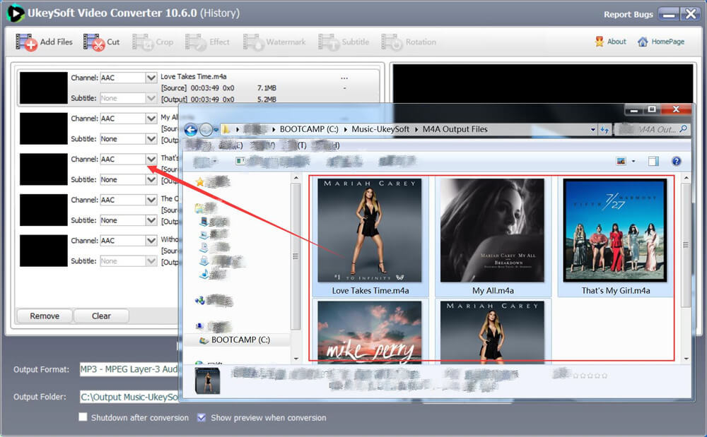
Task: Open Subtitle dropdown for second file
Action: [151, 139]
